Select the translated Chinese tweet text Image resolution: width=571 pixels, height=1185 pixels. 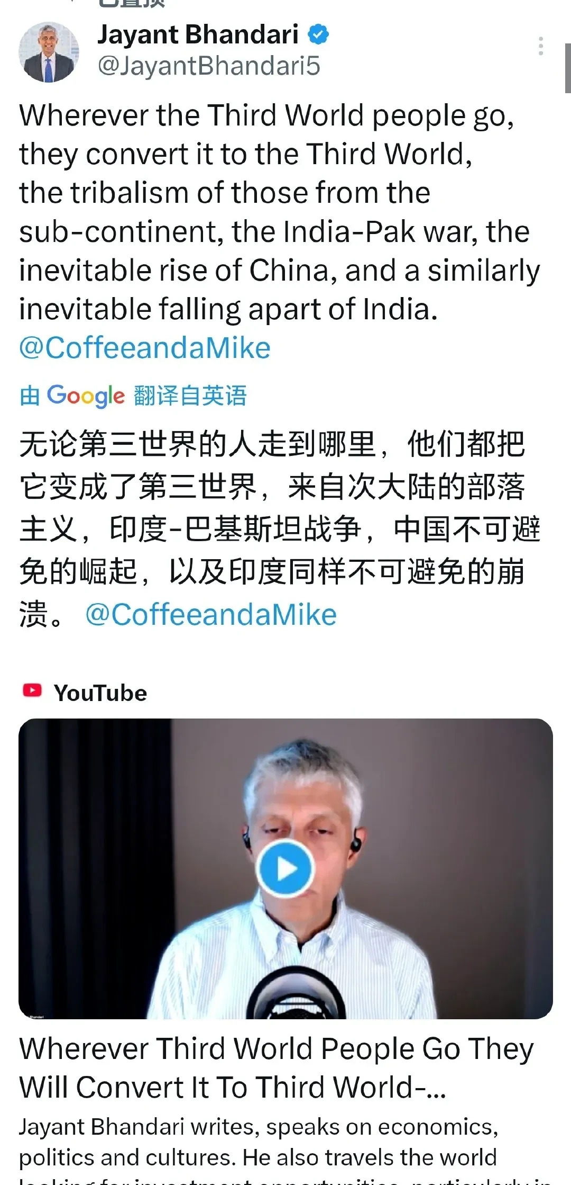(x=280, y=528)
